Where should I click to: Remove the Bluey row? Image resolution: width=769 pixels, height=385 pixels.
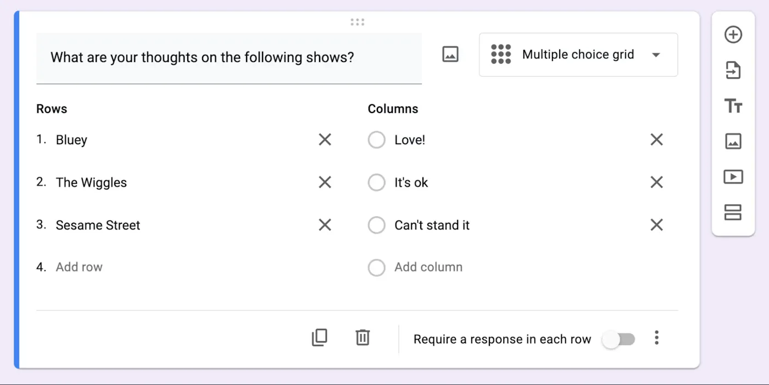(x=325, y=140)
